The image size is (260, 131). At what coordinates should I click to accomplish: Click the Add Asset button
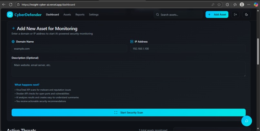217,15
